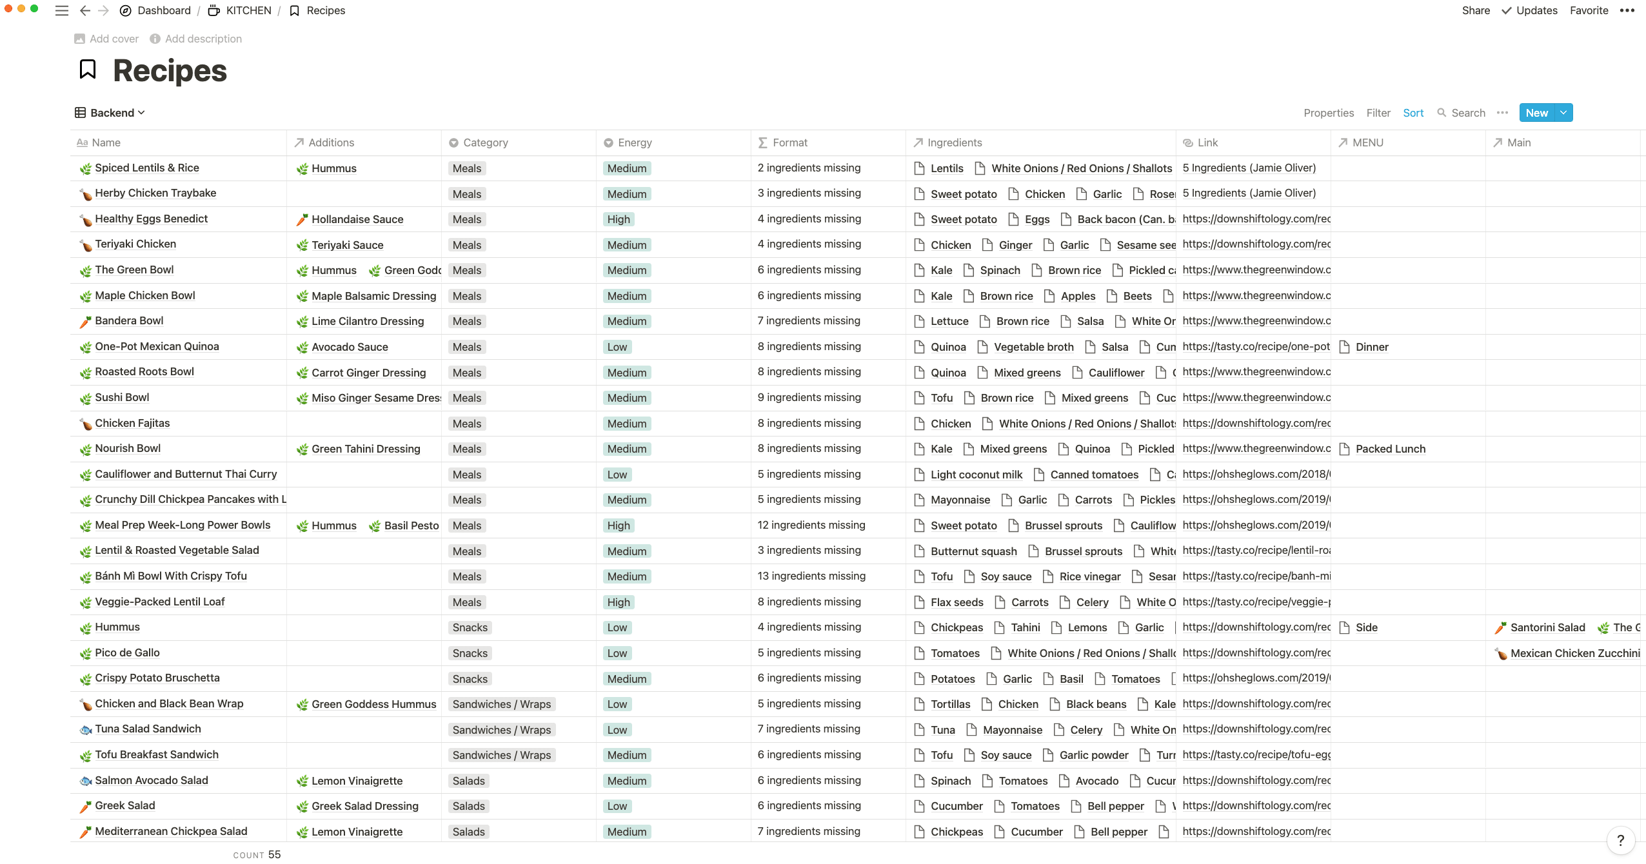This screenshot has height=864, width=1646.
Task: Click the COUNT 55 footer calculation
Action: 257,855
